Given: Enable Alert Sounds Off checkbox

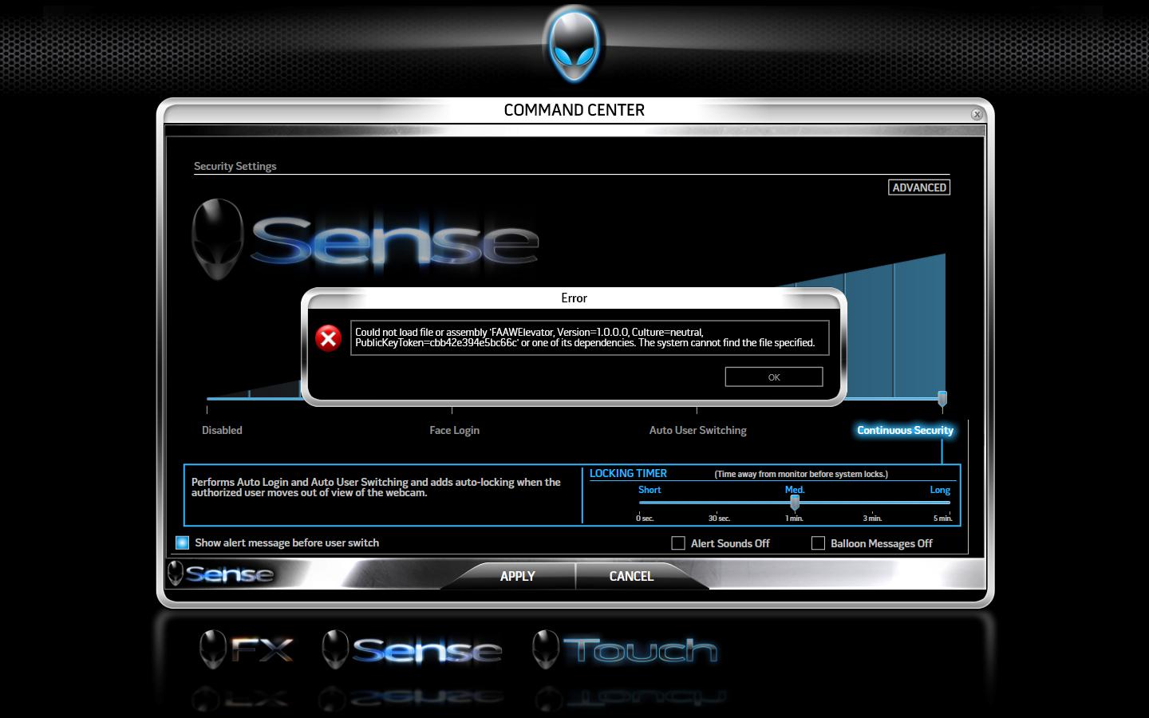Looking at the screenshot, I should pos(678,543).
